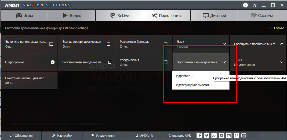
Task: Toggle Рекламные баннеры checkbox
Action: coord(166,44)
